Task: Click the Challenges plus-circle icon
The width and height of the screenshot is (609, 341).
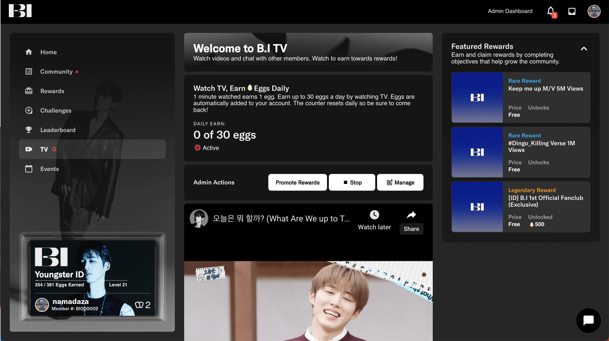Action: point(29,110)
